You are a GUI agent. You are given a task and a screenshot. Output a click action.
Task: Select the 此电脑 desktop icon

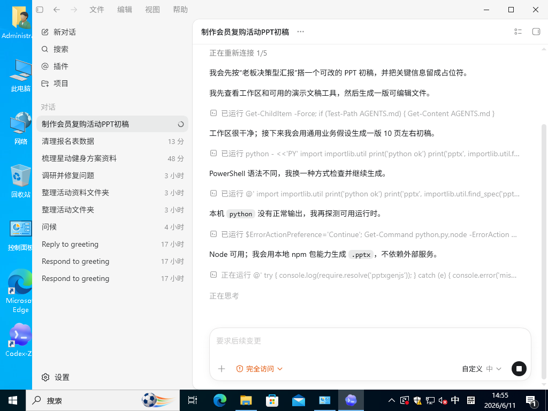tap(20, 75)
